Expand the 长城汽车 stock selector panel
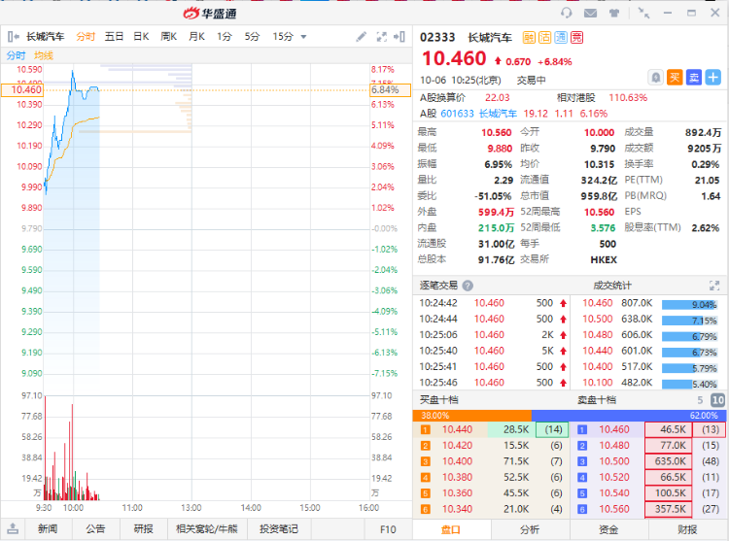Screen dimensions: 729x541 12,37
